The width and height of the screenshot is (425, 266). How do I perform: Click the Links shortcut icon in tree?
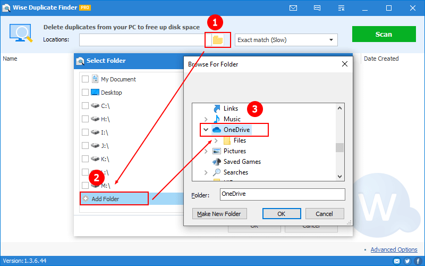coord(217,109)
